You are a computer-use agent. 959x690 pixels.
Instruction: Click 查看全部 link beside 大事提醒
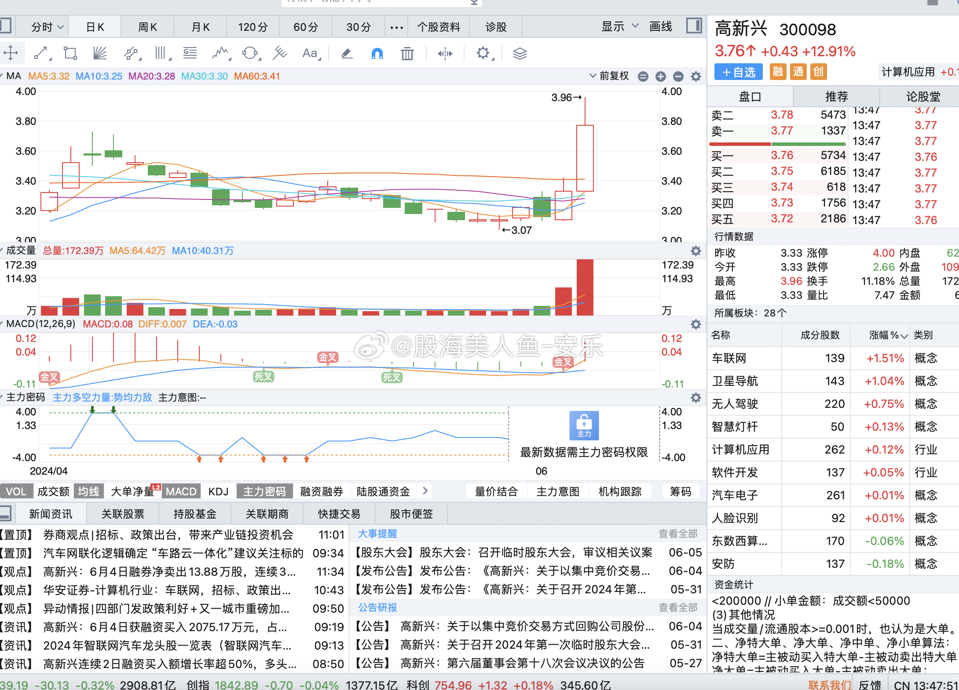(x=677, y=534)
